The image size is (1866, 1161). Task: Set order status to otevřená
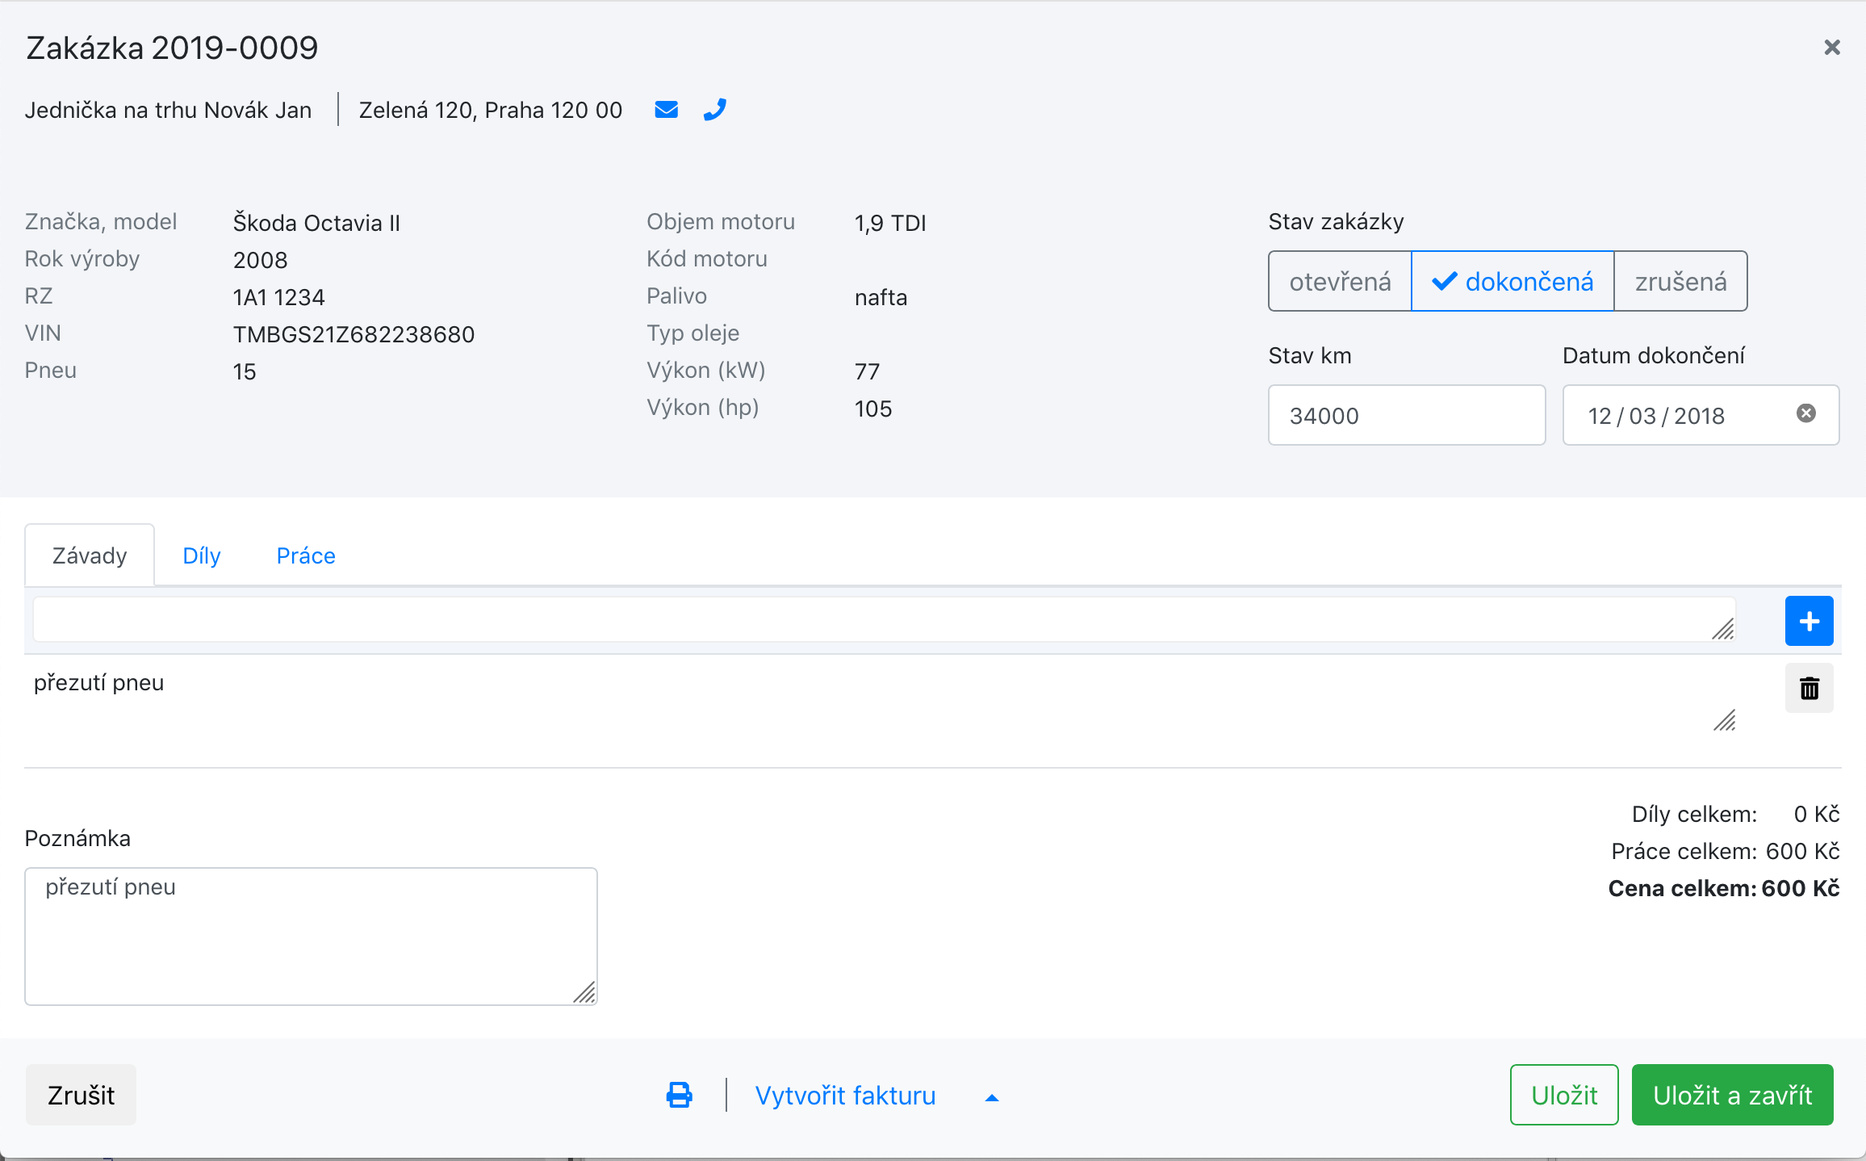coord(1340,282)
